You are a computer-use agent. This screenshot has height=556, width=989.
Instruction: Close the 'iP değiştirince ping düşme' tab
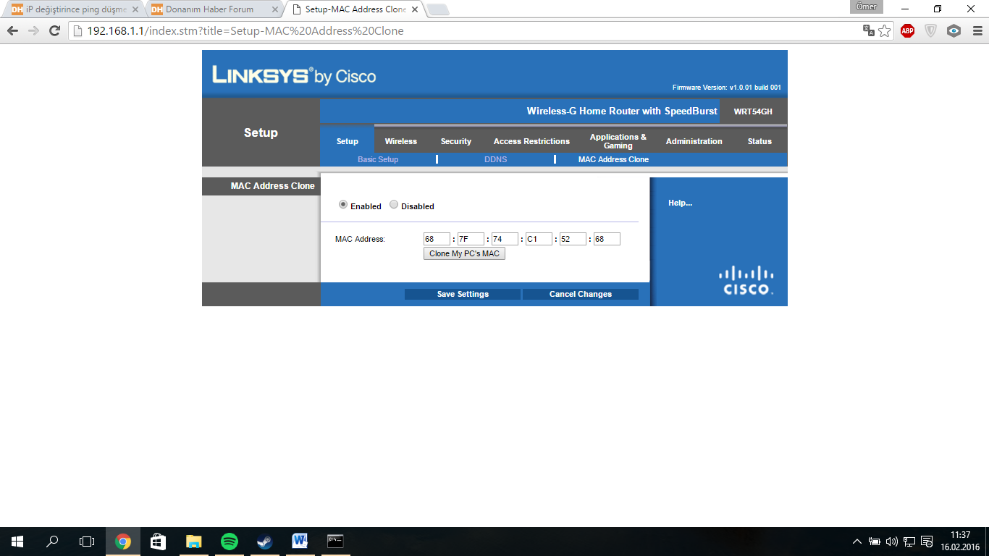point(135,10)
